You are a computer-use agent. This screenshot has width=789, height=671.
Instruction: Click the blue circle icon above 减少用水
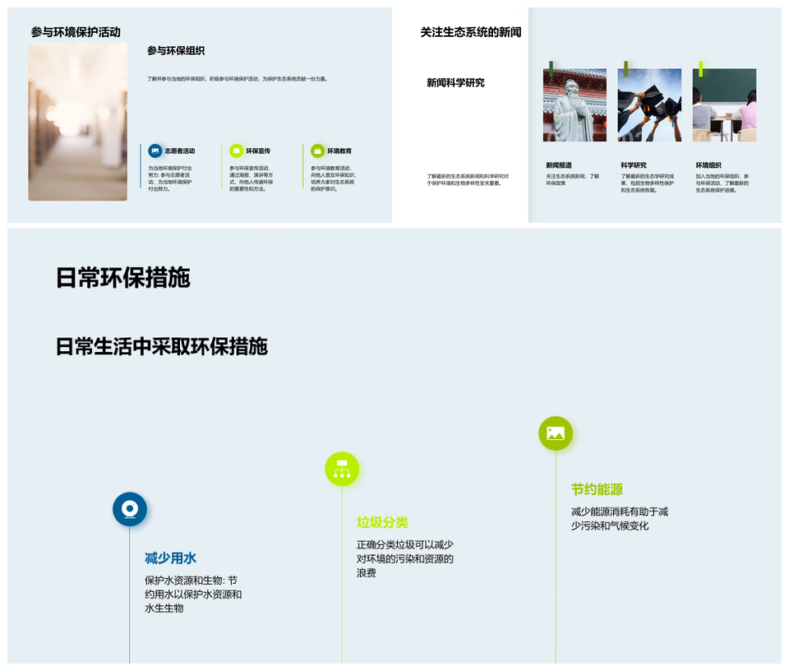point(130,509)
